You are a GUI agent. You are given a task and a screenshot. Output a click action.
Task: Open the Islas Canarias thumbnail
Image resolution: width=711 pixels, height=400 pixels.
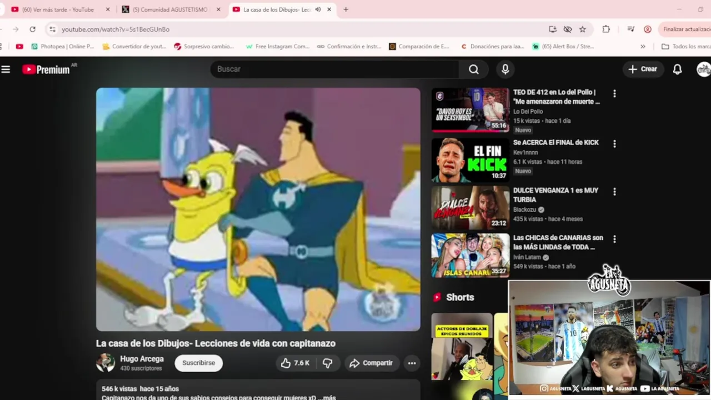coord(470,256)
